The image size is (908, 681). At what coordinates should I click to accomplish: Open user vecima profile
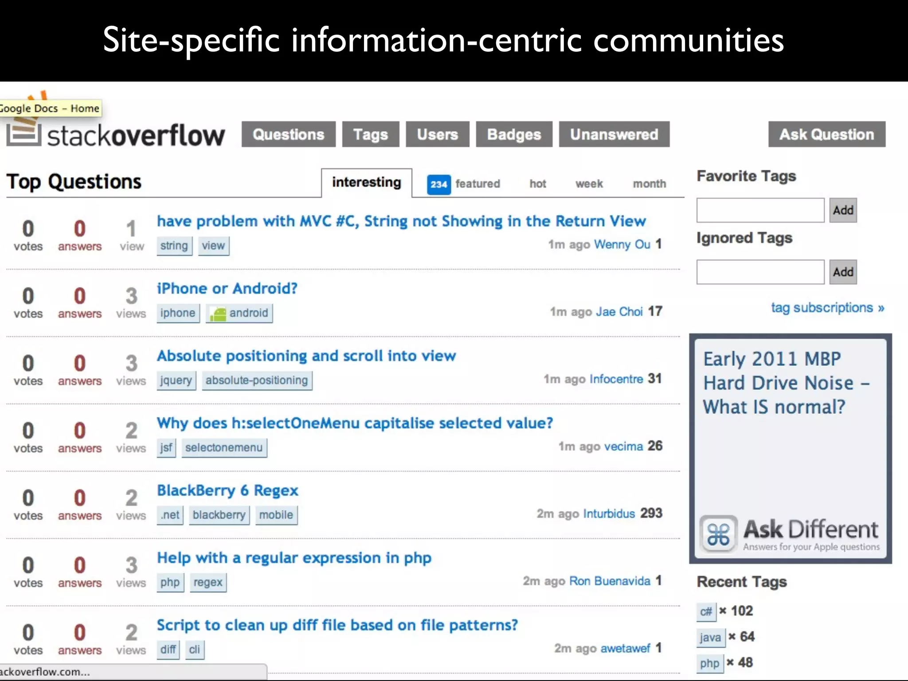tap(623, 446)
